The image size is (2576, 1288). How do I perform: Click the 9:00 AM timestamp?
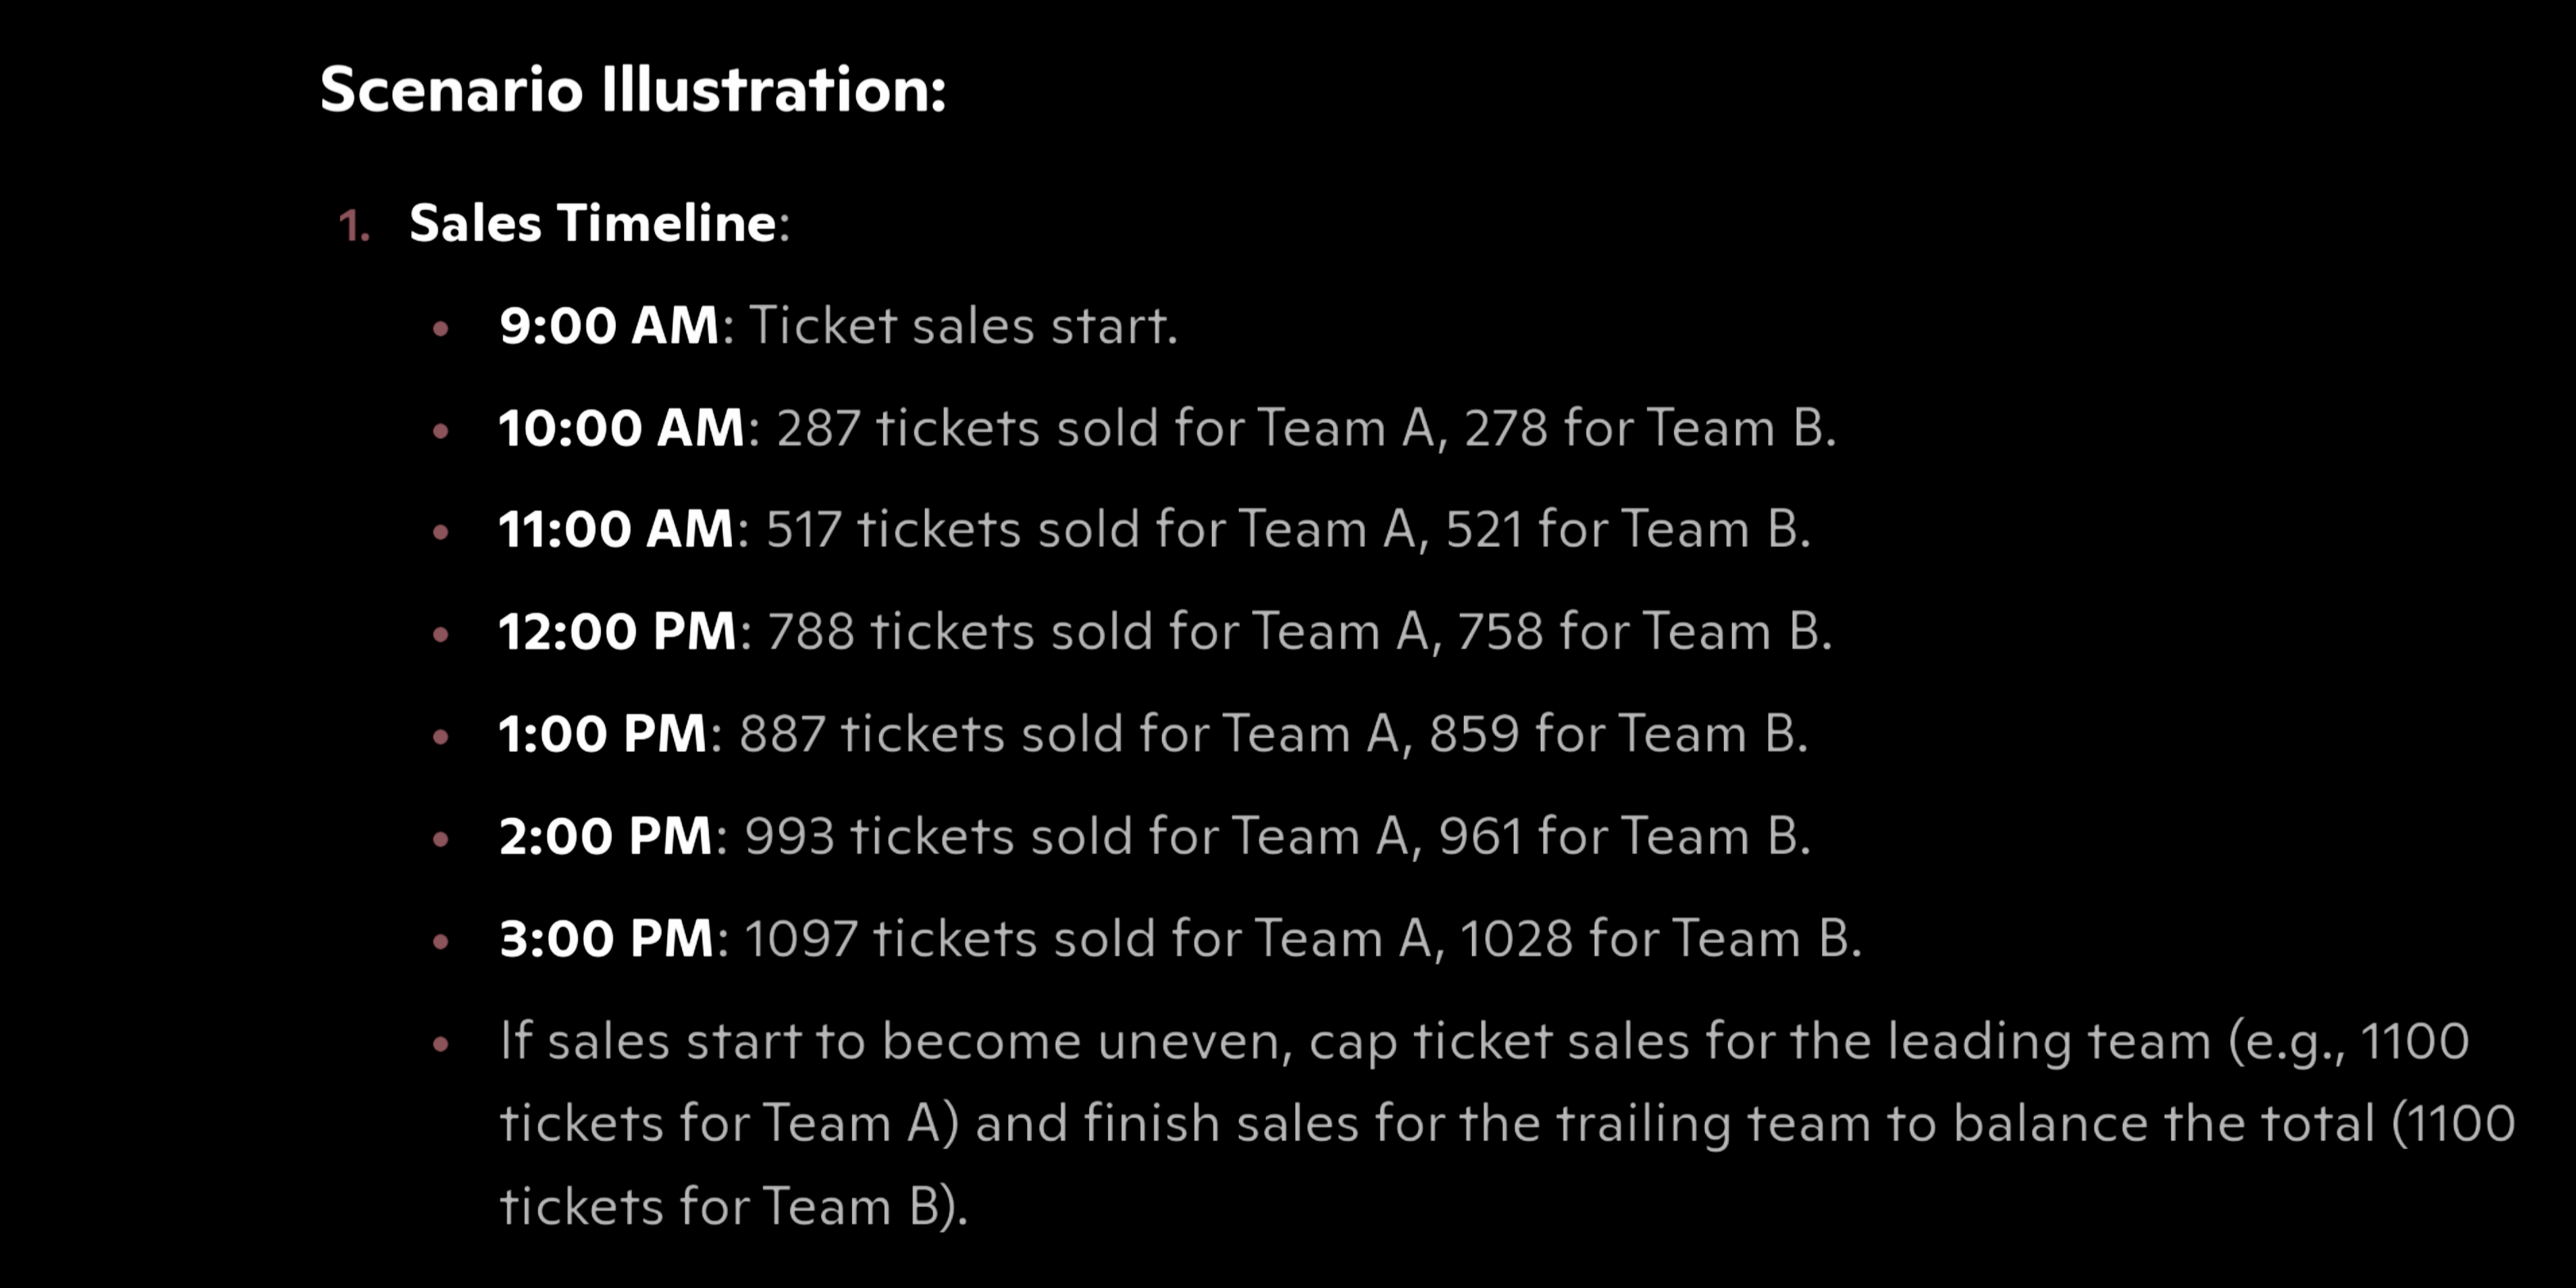(x=609, y=326)
